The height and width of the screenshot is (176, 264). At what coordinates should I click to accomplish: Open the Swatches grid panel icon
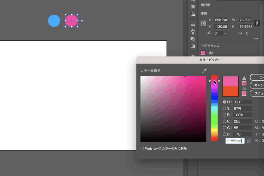click(x=193, y=7)
